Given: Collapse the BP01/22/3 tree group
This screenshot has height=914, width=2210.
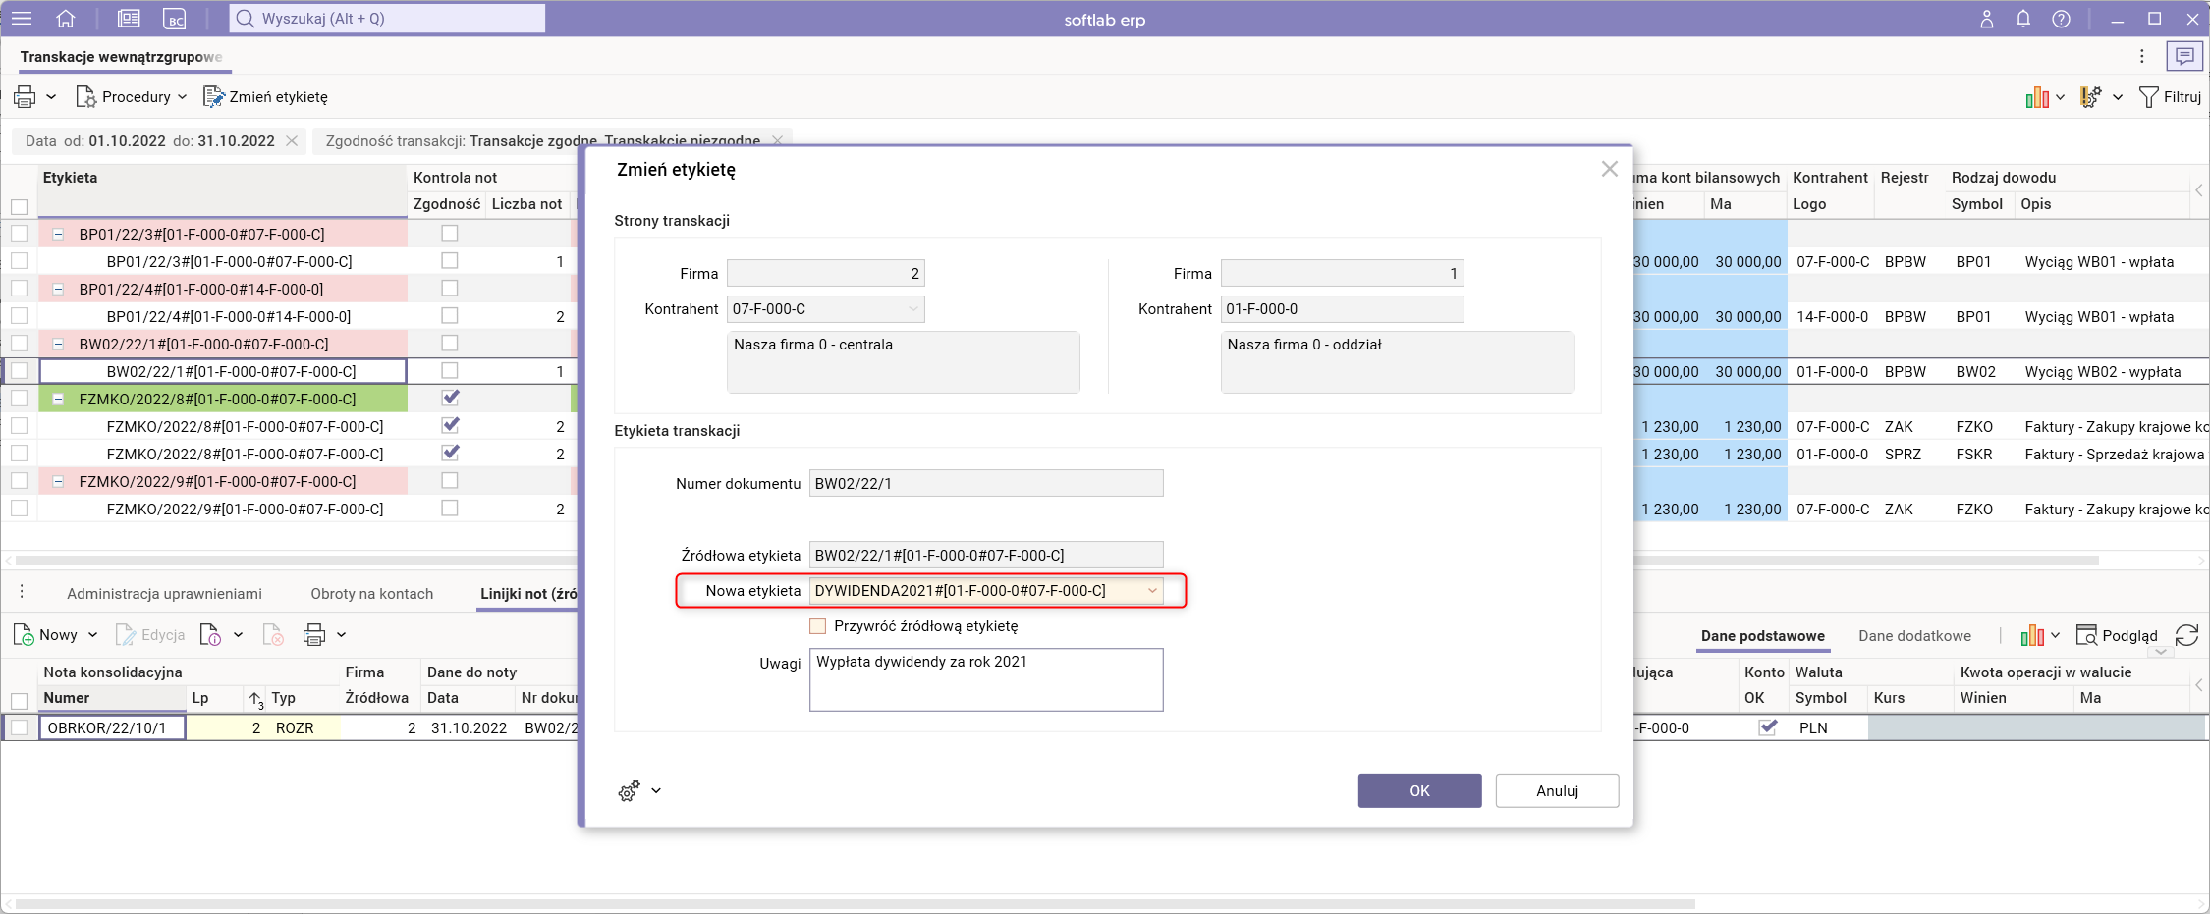Looking at the screenshot, I should [x=58, y=235].
